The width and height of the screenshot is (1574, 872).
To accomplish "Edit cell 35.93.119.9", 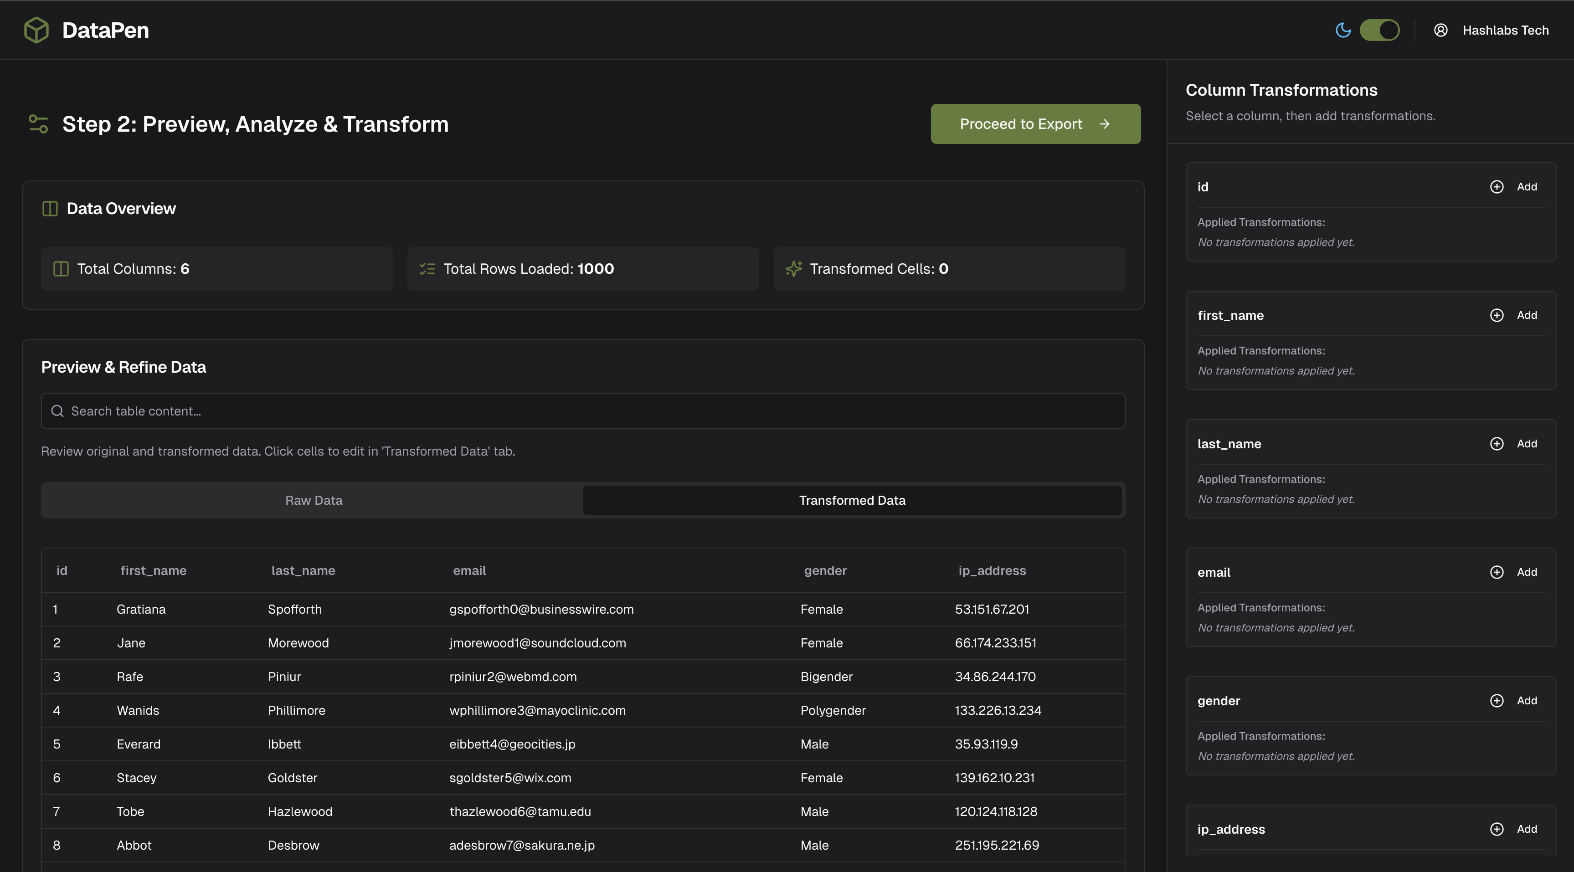I will tap(986, 744).
